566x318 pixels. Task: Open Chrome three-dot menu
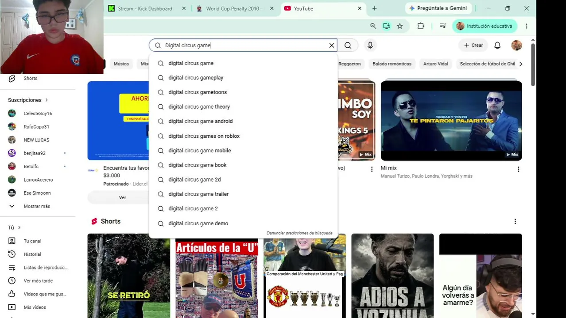coord(527,26)
